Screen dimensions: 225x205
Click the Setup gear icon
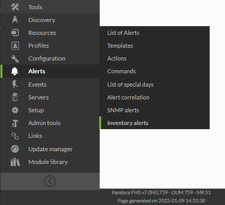pos(15,110)
